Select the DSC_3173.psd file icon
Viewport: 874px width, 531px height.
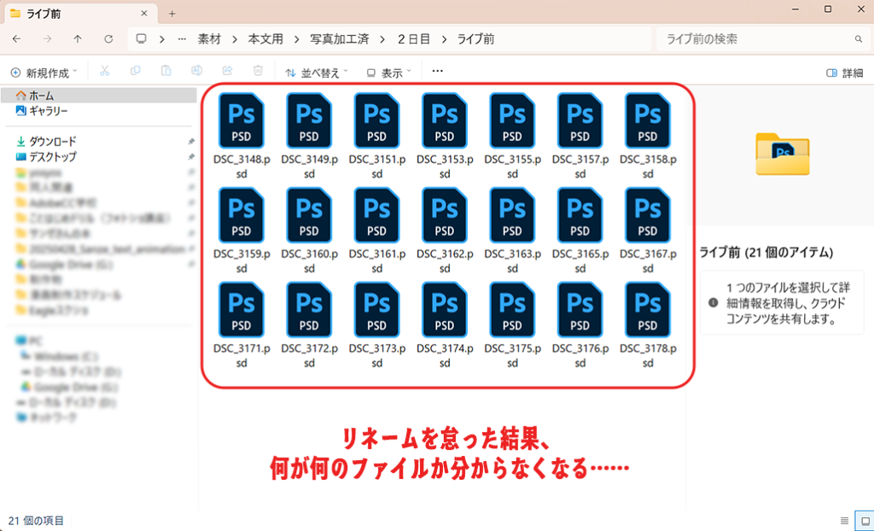(376, 310)
